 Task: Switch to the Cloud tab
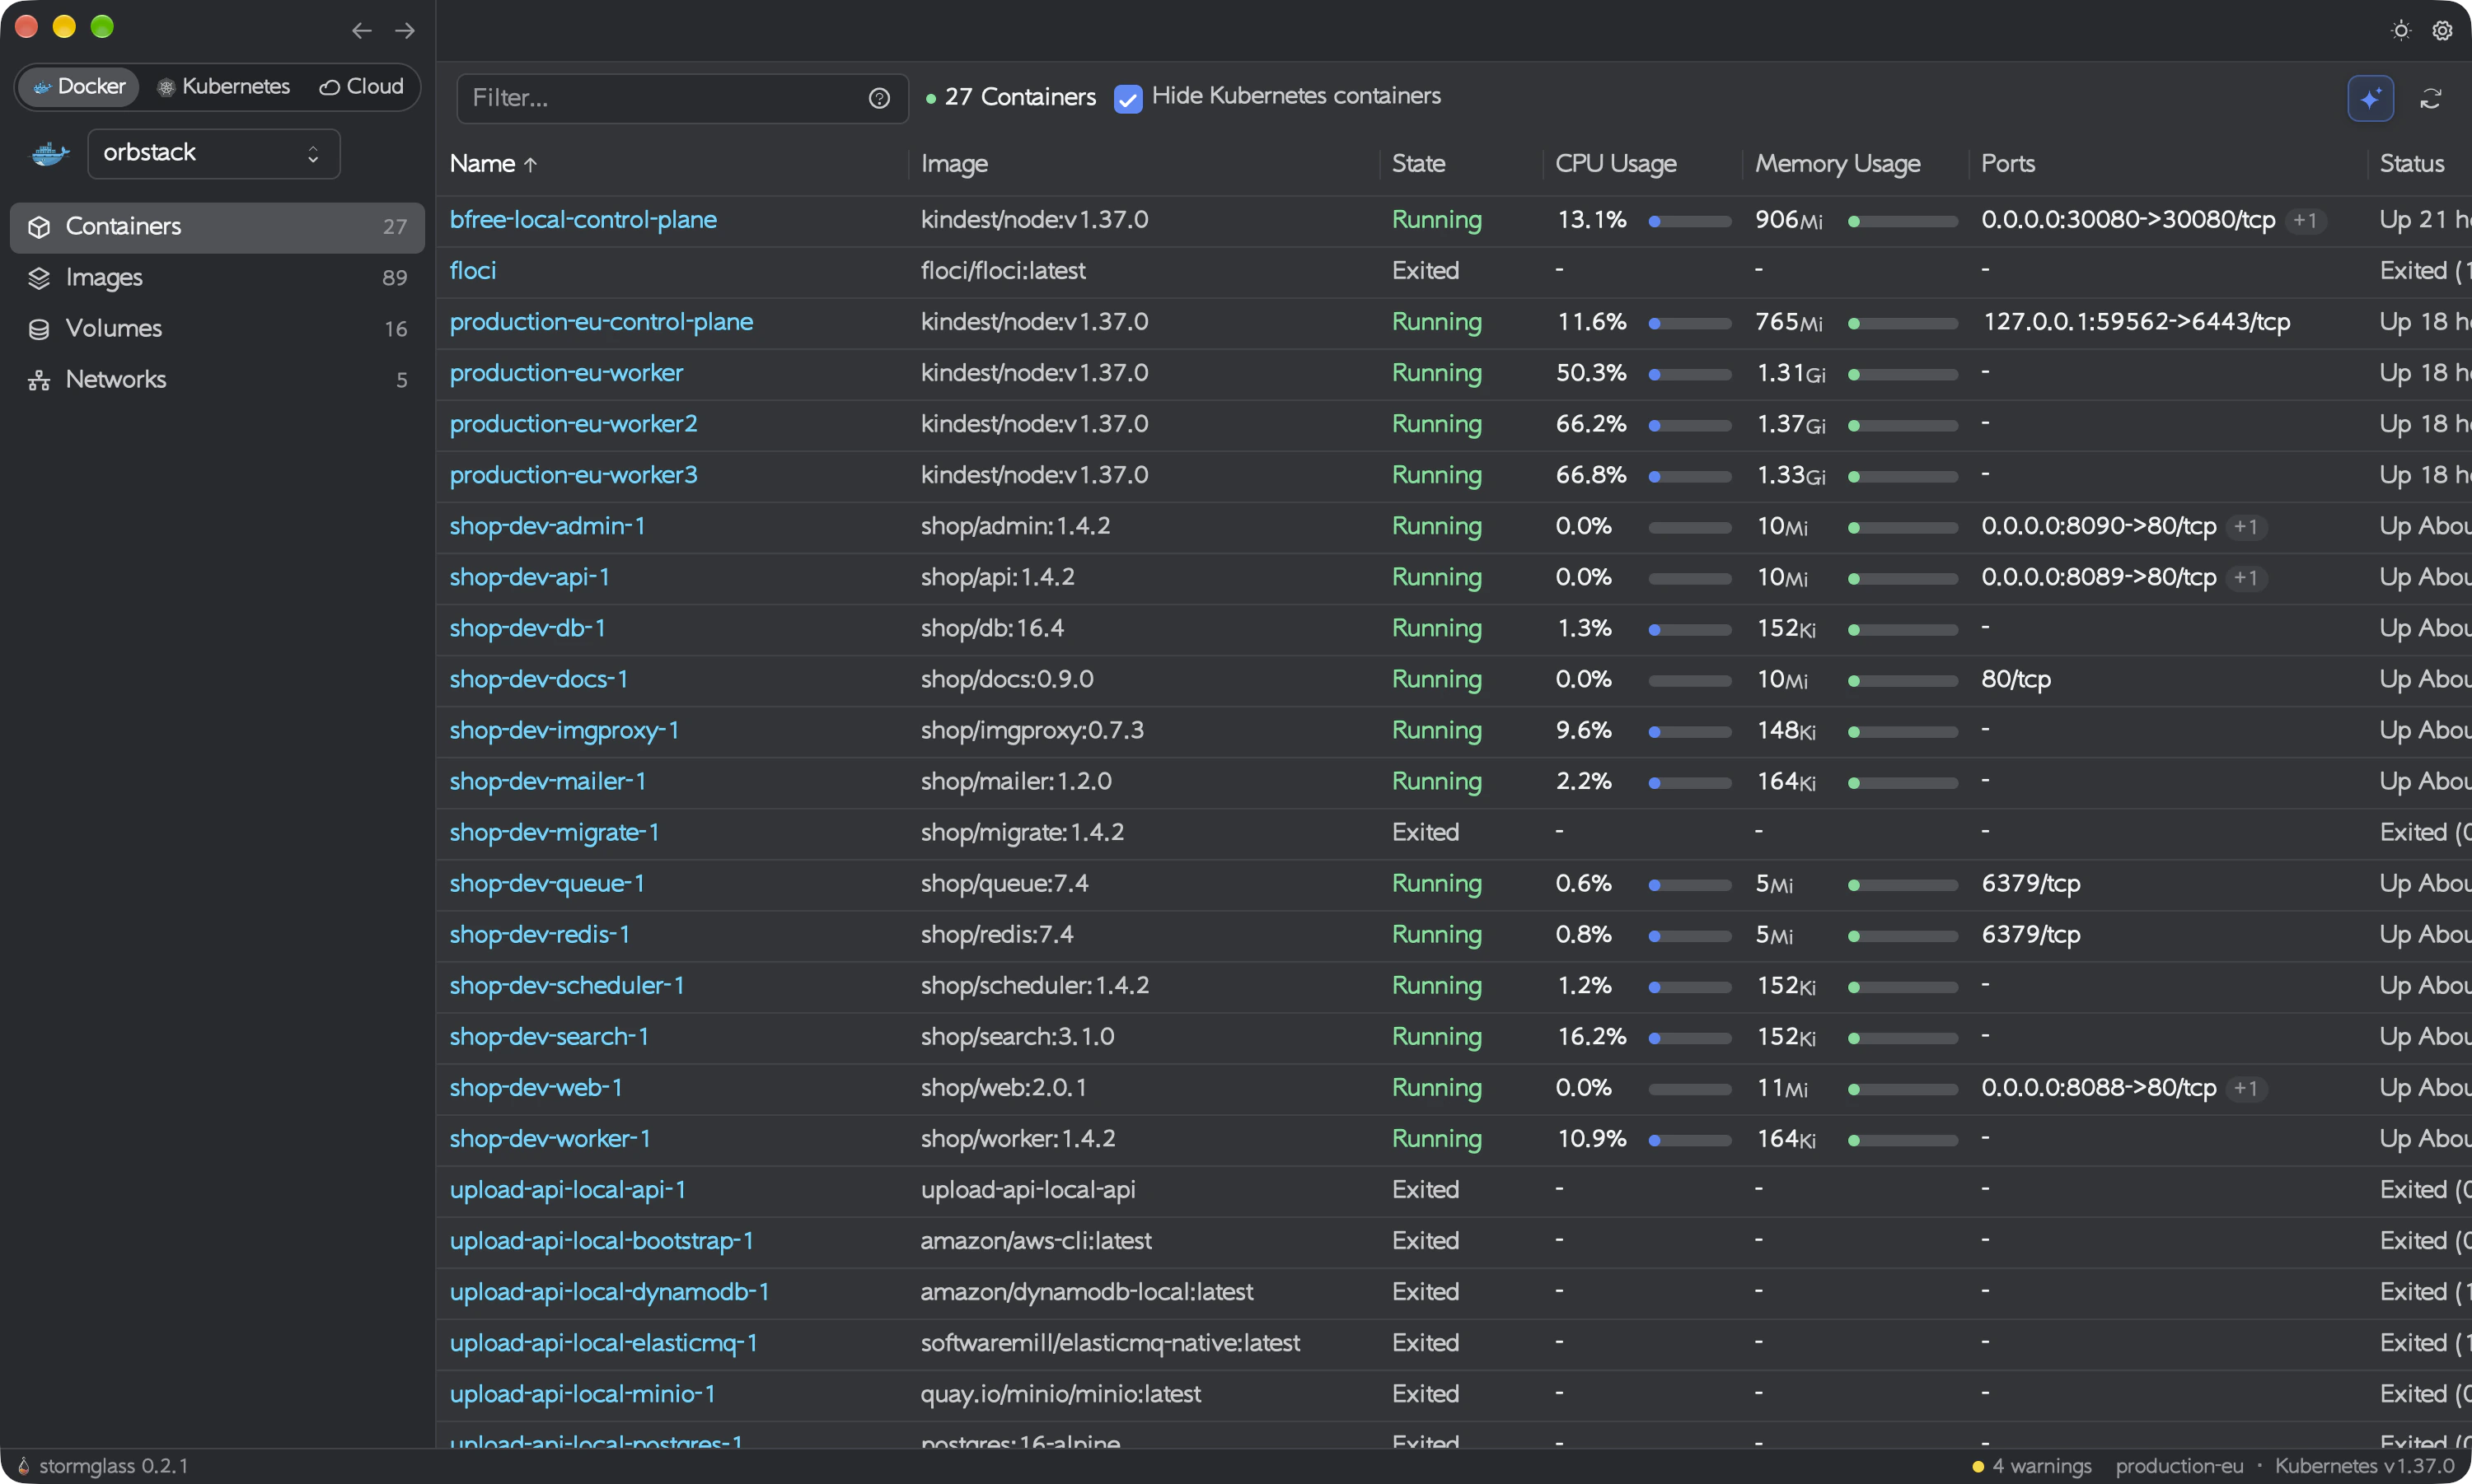[361, 86]
